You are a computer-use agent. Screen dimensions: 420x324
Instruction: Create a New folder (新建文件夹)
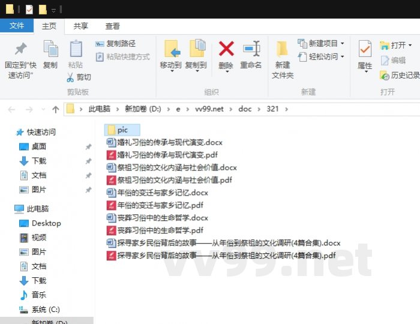coord(283,59)
